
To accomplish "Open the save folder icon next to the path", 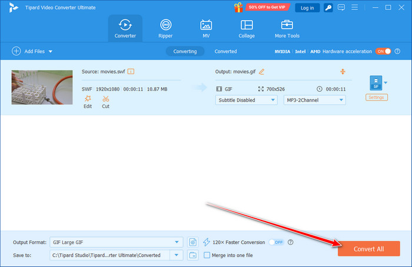I will click(193, 255).
